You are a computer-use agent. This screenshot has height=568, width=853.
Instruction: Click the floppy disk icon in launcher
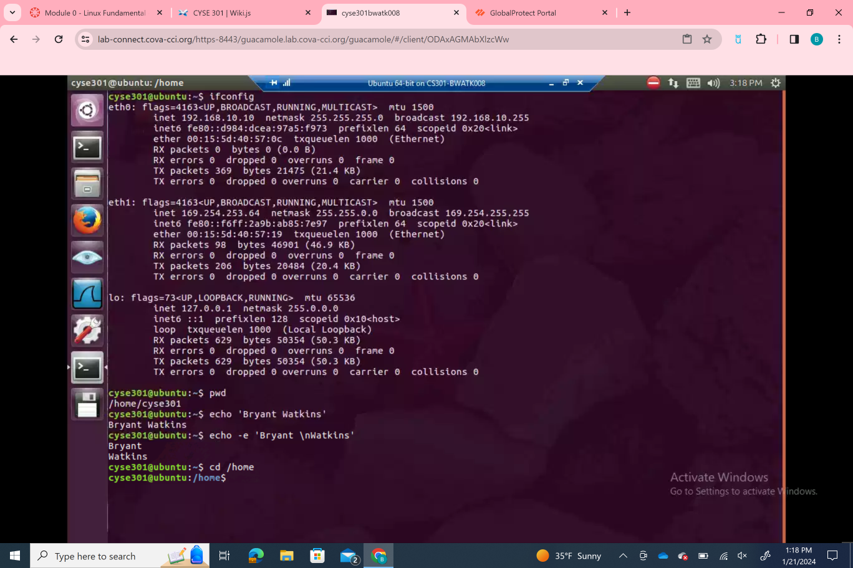(x=87, y=404)
